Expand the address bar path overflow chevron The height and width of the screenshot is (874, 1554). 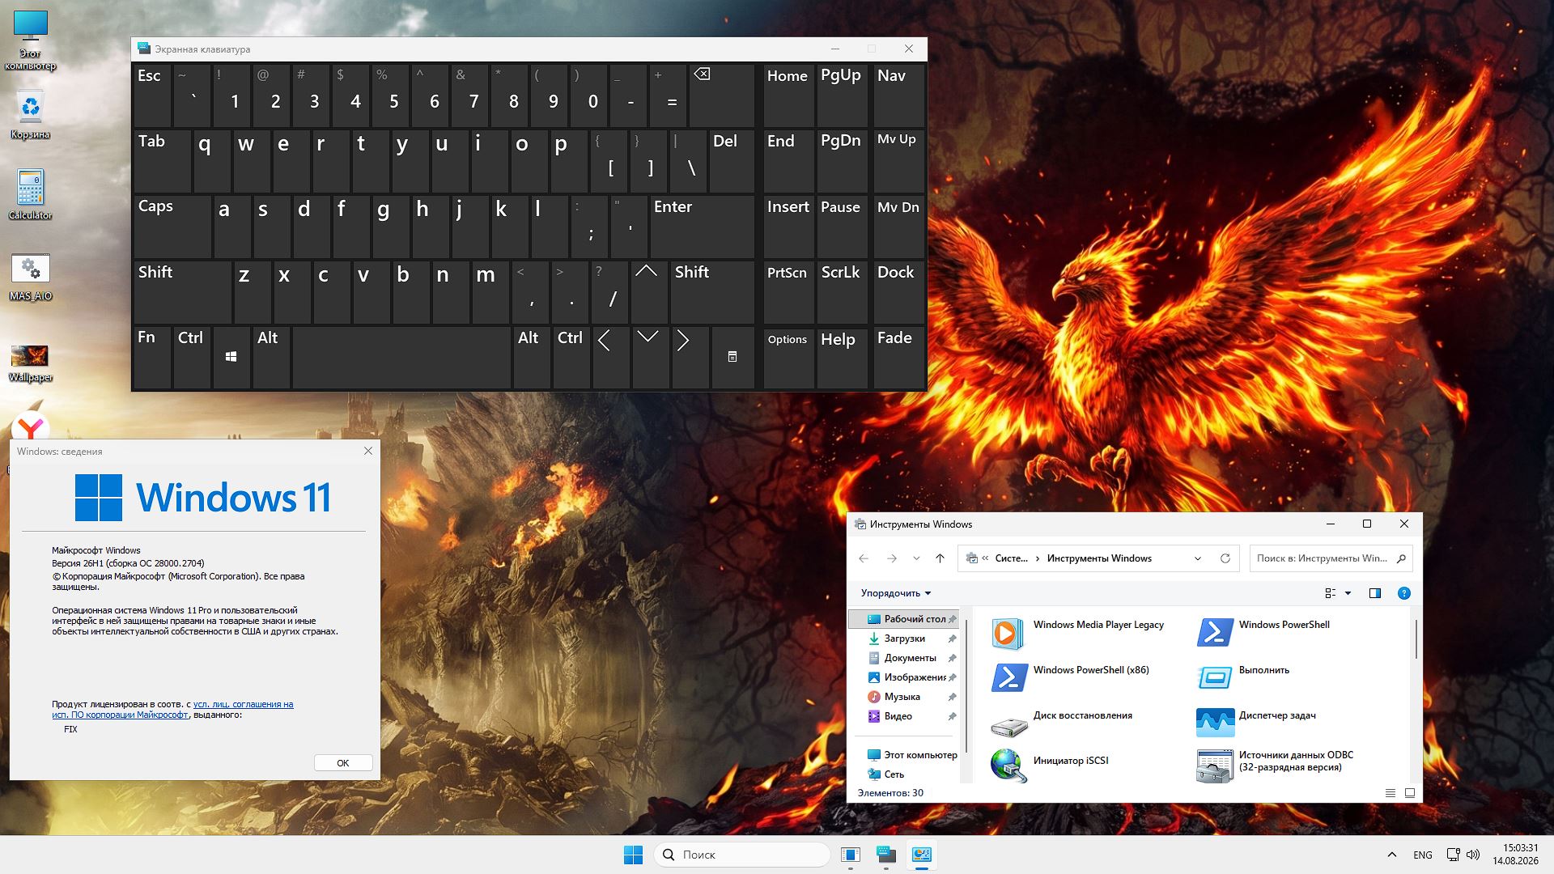985,558
